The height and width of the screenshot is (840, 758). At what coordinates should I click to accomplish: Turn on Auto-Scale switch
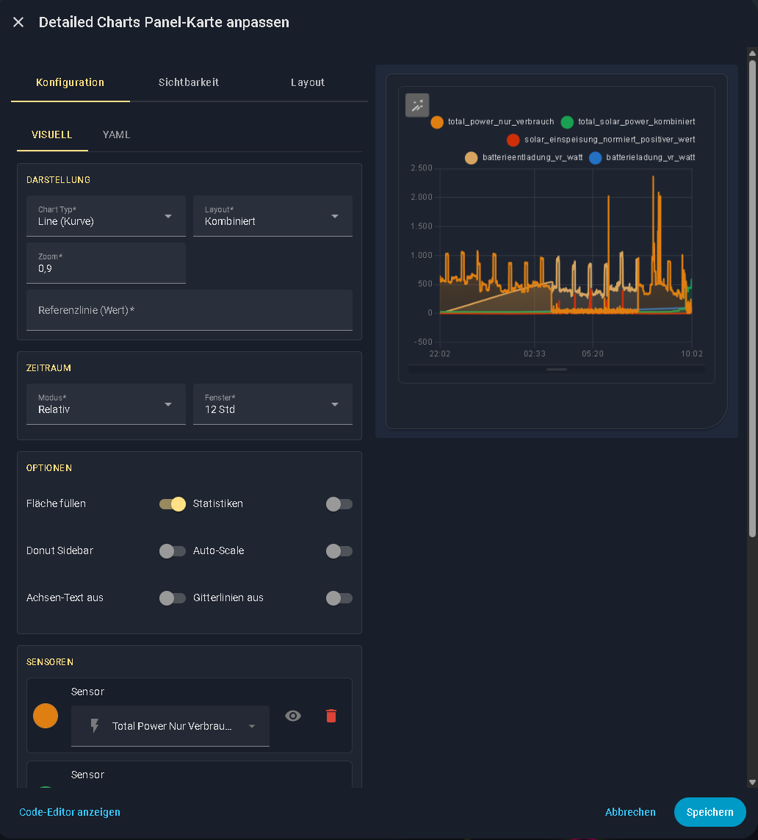339,551
